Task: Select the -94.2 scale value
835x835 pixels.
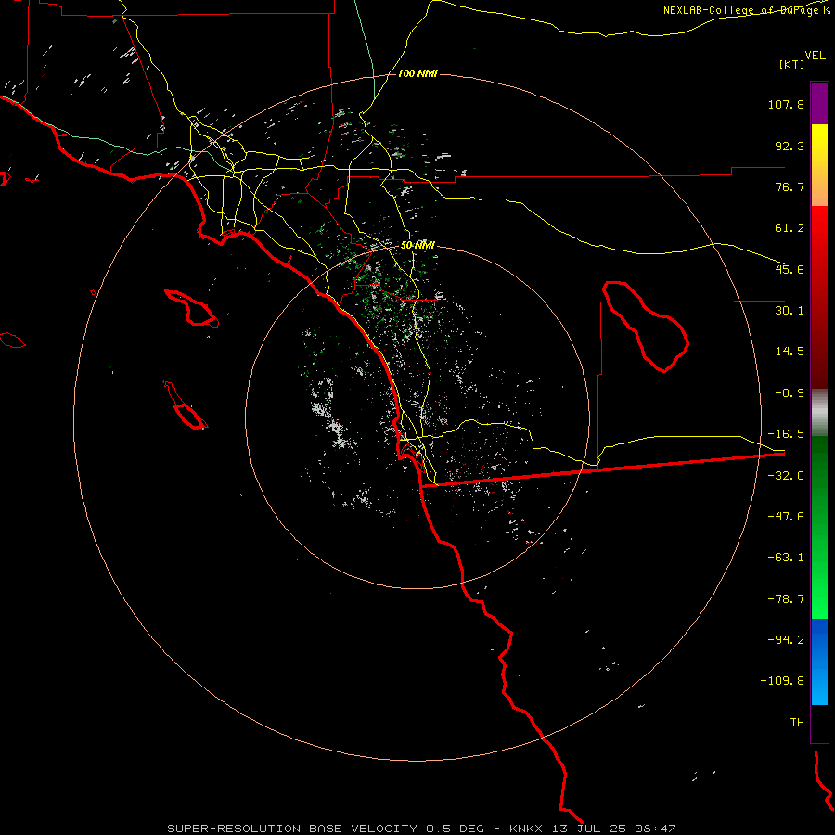Action: (786, 639)
